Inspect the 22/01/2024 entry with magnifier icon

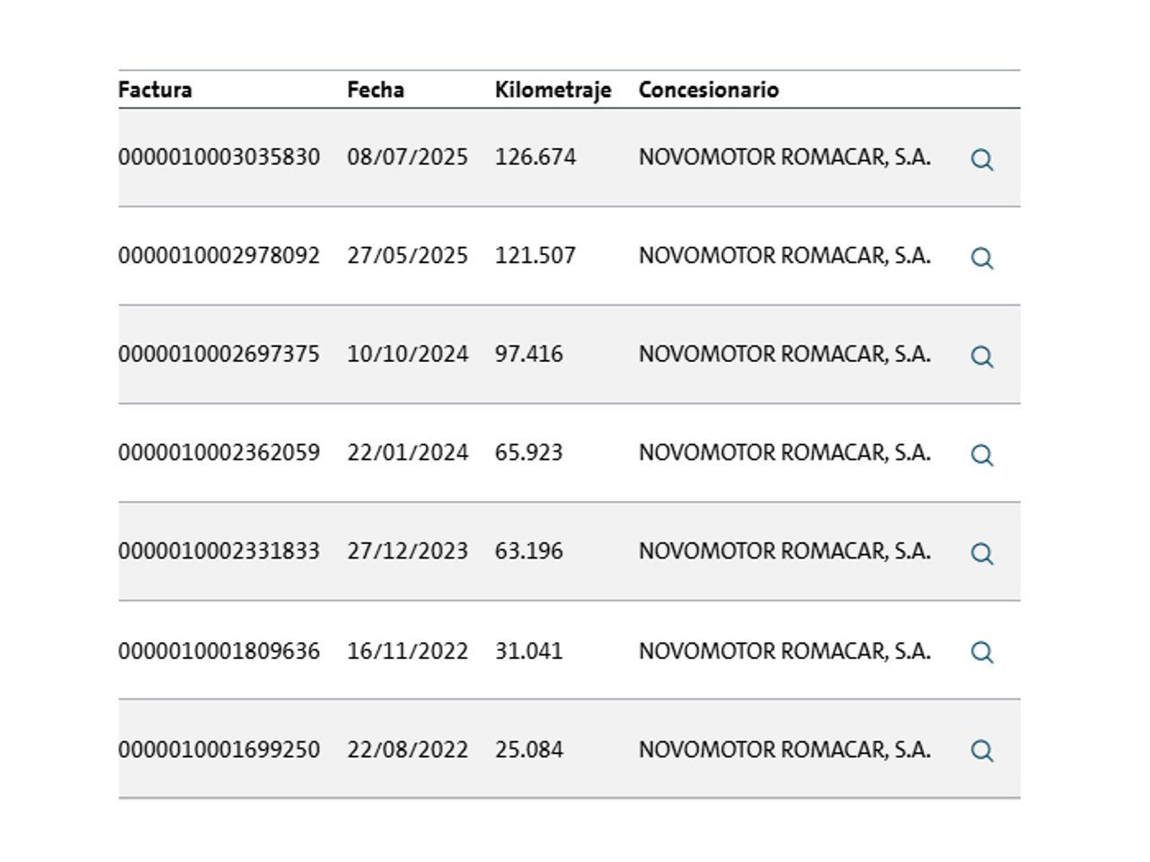click(x=982, y=455)
